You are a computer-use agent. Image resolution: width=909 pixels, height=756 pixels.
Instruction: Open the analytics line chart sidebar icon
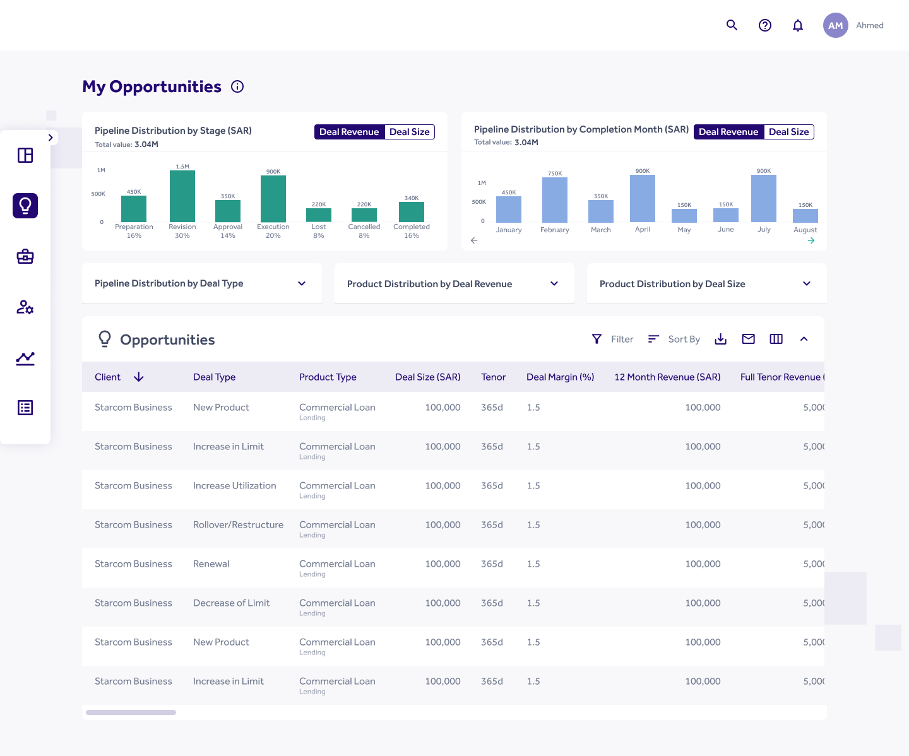point(25,358)
